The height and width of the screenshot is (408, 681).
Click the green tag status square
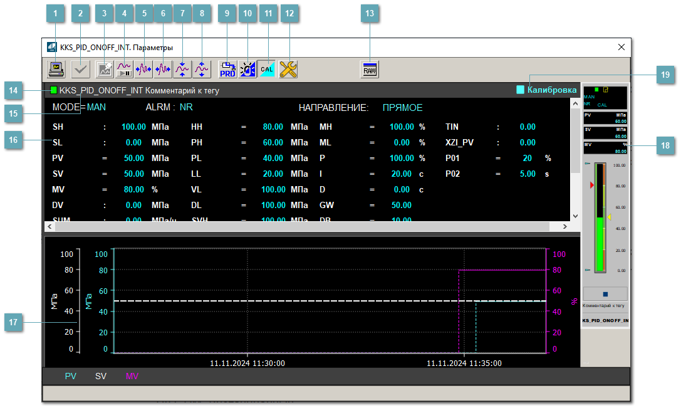click(x=54, y=90)
